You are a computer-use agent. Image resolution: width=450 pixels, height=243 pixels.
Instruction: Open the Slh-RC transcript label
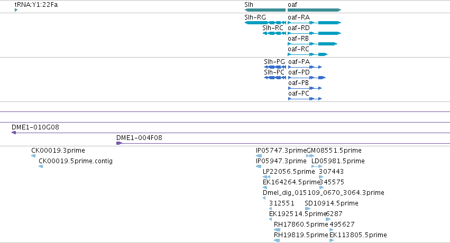tap(273, 28)
